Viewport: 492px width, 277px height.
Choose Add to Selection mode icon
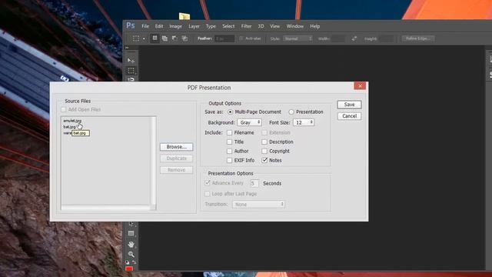point(165,38)
